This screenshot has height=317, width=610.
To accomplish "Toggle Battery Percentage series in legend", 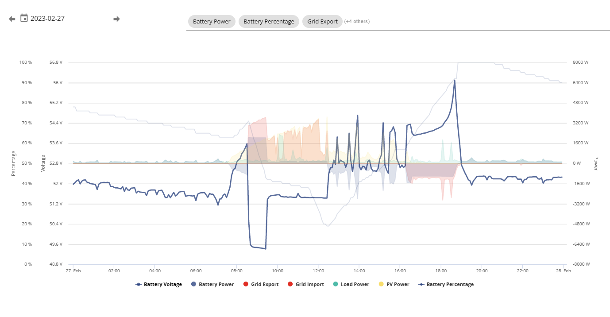I will pyautogui.click(x=446, y=284).
